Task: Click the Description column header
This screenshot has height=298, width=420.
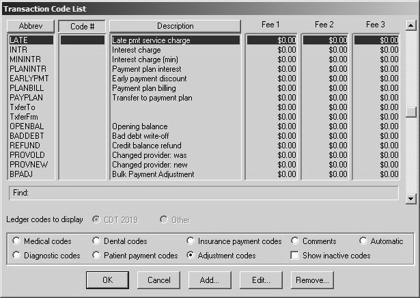Action: tap(175, 26)
